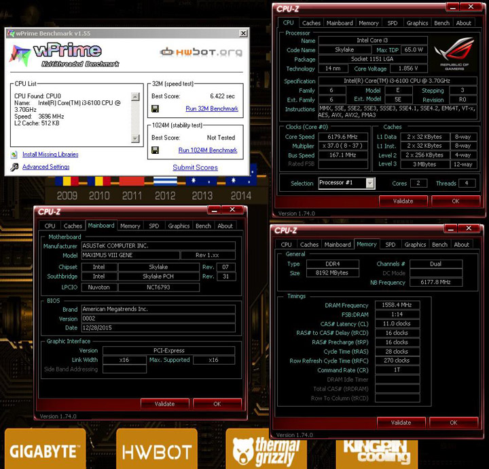Open Bench tab in Memory CPU-Z window
This screenshot has height=469, width=489.
pos(439,245)
